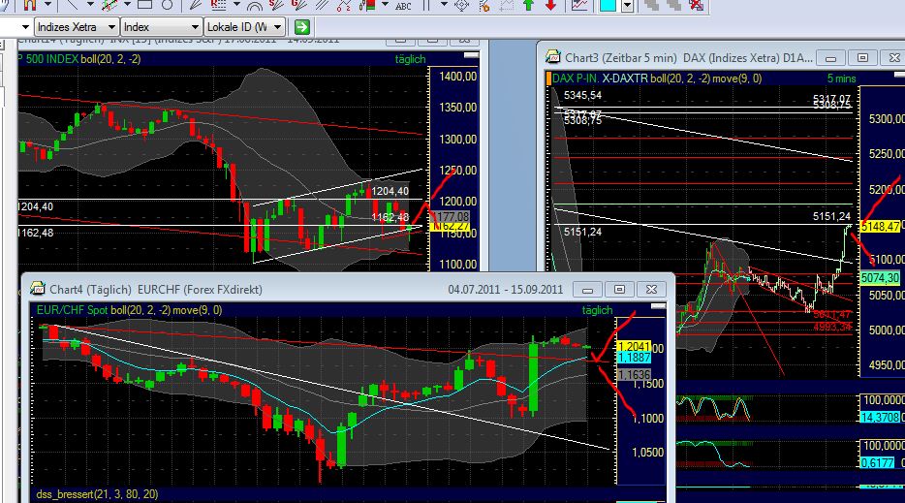Click the white handle above EURCHF chart

[658, 306]
